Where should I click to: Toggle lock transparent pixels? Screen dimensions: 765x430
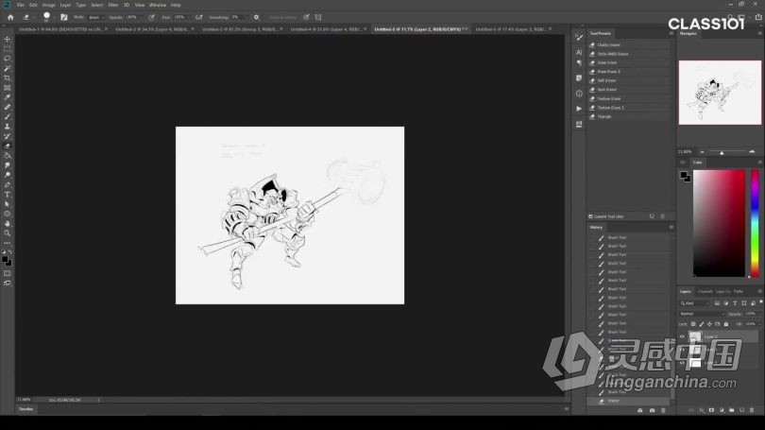(693, 324)
